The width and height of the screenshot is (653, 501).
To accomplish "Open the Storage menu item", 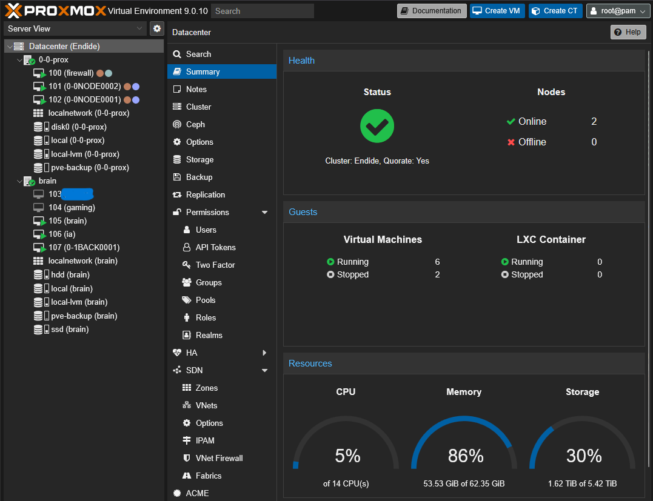I will tap(199, 159).
